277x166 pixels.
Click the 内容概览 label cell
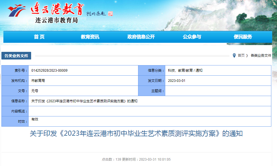click(x=15, y=111)
